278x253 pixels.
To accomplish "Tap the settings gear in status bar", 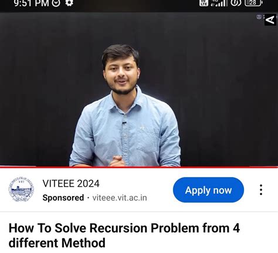I will [69, 3].
